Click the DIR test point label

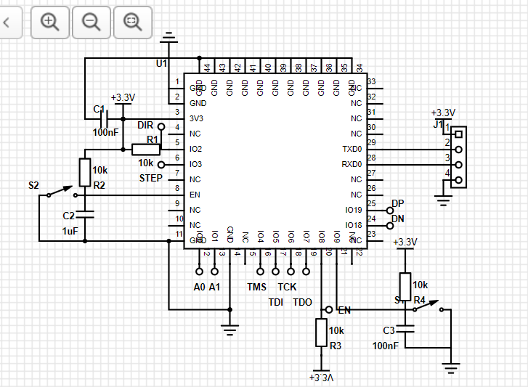(x=145, y=125)
